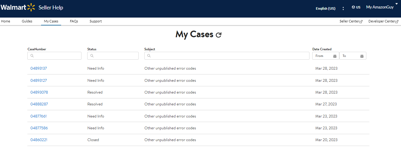Focus the CaseNumber search field
The image size is (401, 149).
point(54,56)
